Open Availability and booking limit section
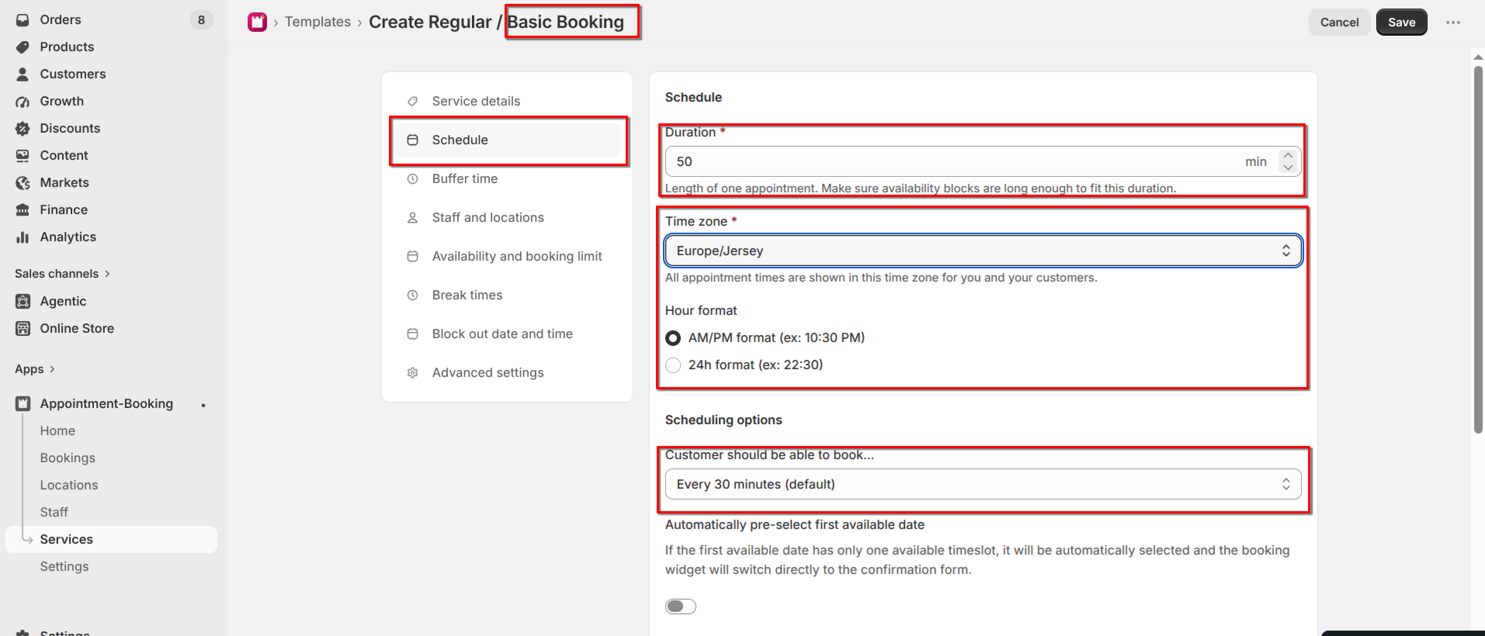Image resolution: width=1485 pixels, height=636 pixels. pos(507,256)
